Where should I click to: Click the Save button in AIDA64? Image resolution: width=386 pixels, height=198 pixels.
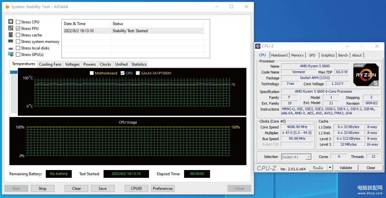[103, 188]
